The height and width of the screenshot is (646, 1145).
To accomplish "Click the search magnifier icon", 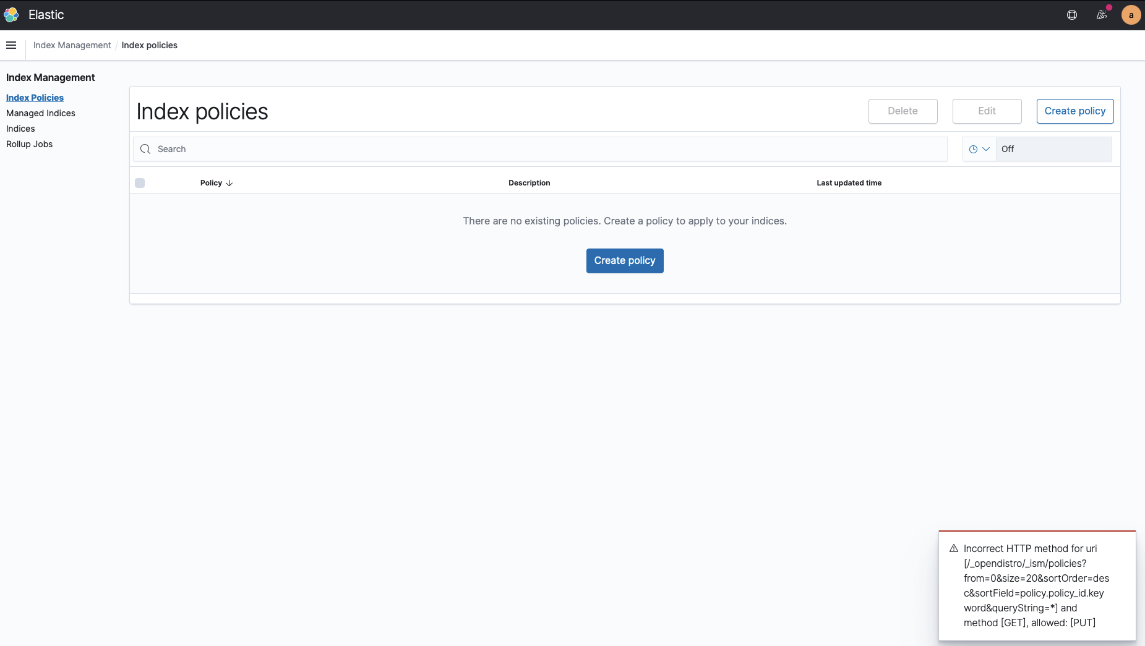I will point(145,149).
